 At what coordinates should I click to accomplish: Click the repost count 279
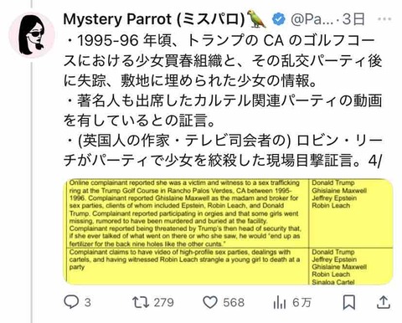pyautogui.click(x=163, y=302)
